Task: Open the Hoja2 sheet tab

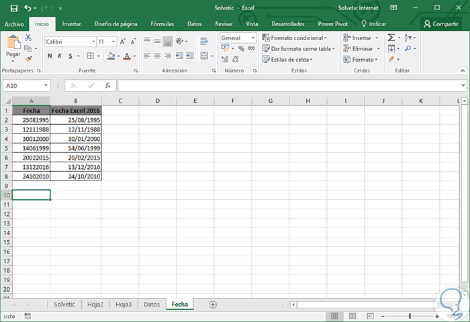Action: click(95, 305)
